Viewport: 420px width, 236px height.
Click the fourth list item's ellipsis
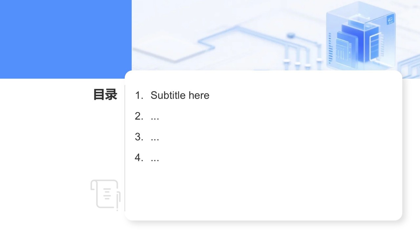tap(155, 158)
